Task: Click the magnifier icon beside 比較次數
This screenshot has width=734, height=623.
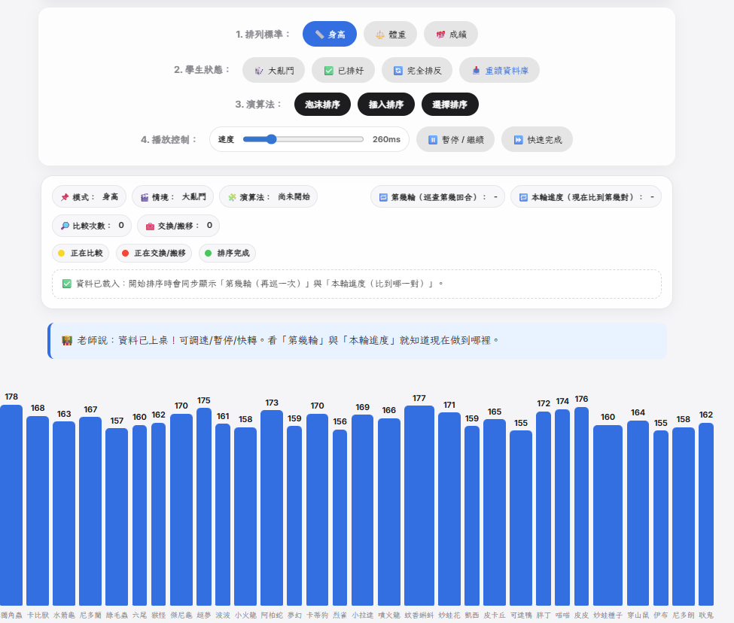Action: (65, 226)
